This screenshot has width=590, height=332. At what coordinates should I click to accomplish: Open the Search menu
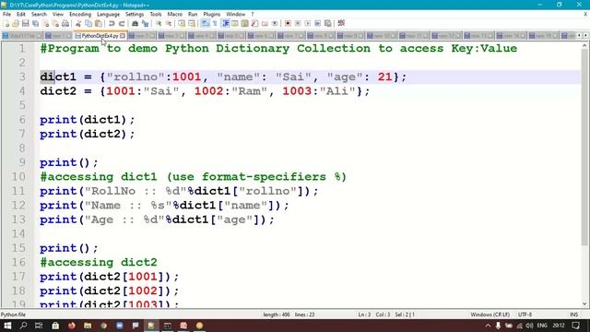(39, 15)
